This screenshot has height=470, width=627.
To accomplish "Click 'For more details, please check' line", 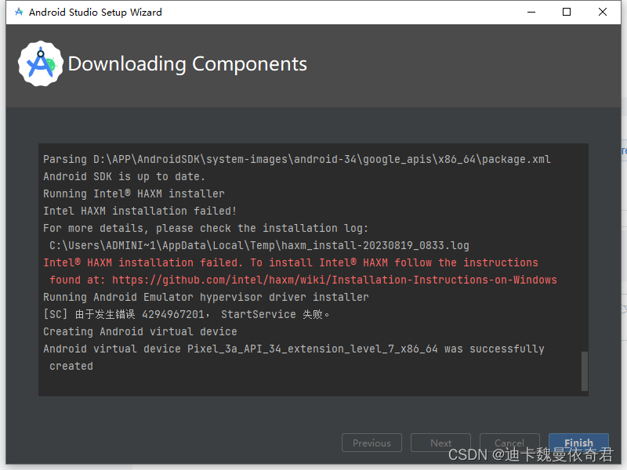I will (x=205, y=228).
